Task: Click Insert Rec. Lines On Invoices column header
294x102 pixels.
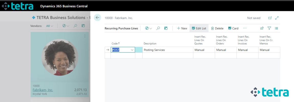Action: click(x=244, y=40)
